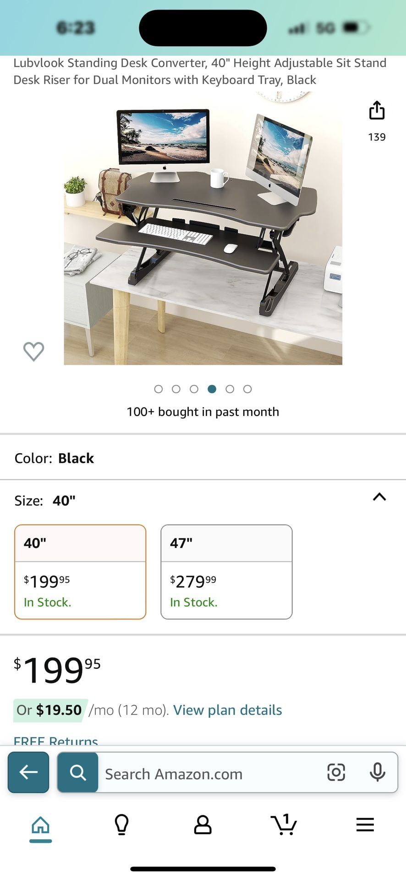The height and width of the screenshot is (879, 406).
Task: Select the 40" size option
Action: (x=80, y=572)
